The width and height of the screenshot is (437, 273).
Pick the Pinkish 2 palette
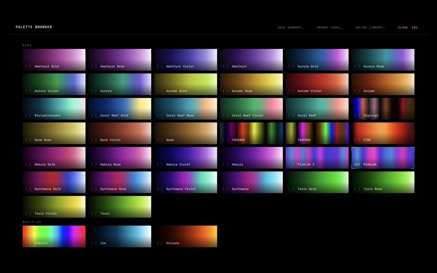[x=317, y=158]
